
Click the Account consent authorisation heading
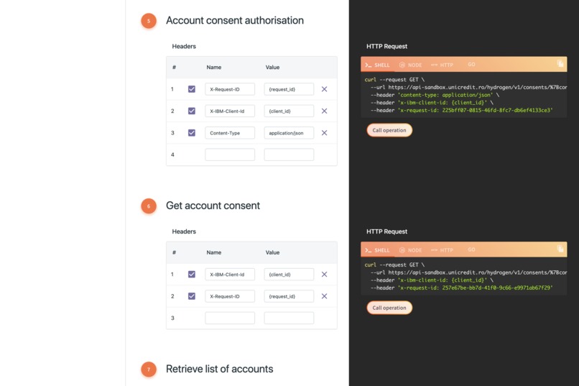coord(235,20)
